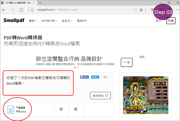Click the PDF轉Word轉換器 page heading

click(23, 38)
